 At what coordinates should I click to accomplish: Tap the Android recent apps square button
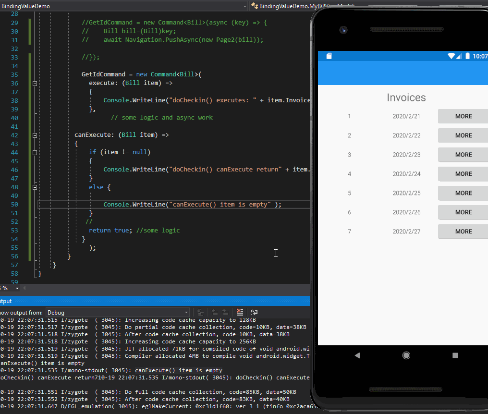pyautogui.click(x=455, y=355)
